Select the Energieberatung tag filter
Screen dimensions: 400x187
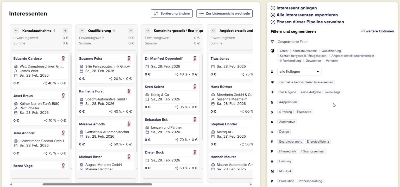pyautogui.click(x=291, y=142)
